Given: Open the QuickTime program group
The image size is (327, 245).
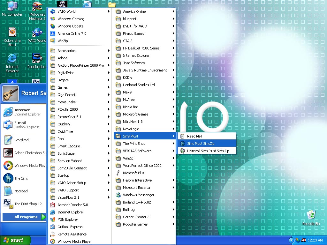Looking at the screenshot, I should pos(80,131).
